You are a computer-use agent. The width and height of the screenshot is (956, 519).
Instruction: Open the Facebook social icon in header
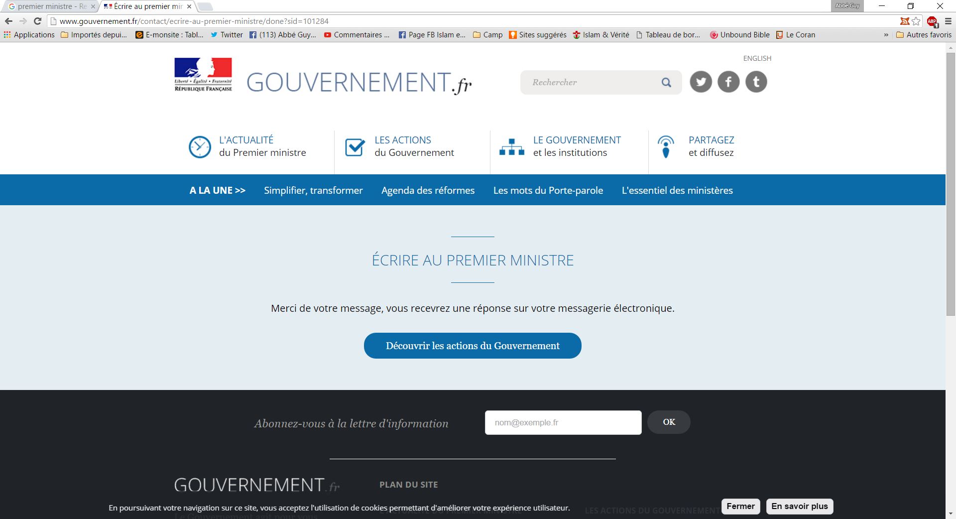(728, 82)
